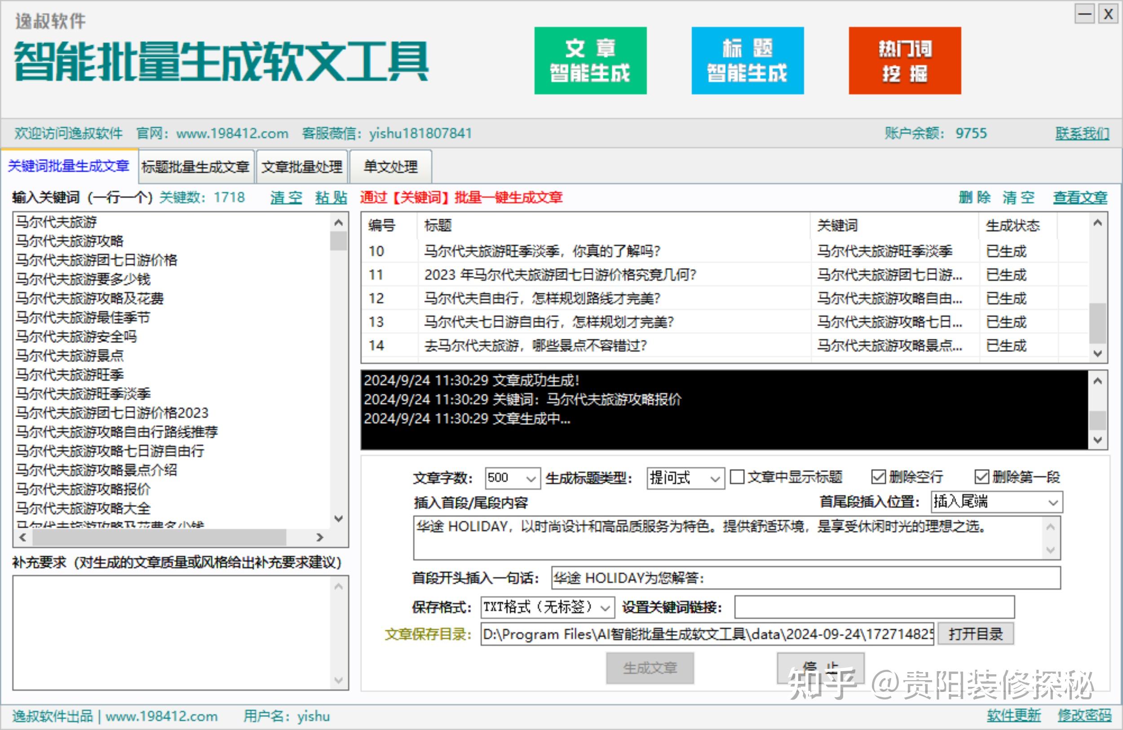Image resolution: width=1123 pixels, height=730 pixels.
Task: Open 文章字数 dropdown showing 500
Action: [x=513, y=478]
